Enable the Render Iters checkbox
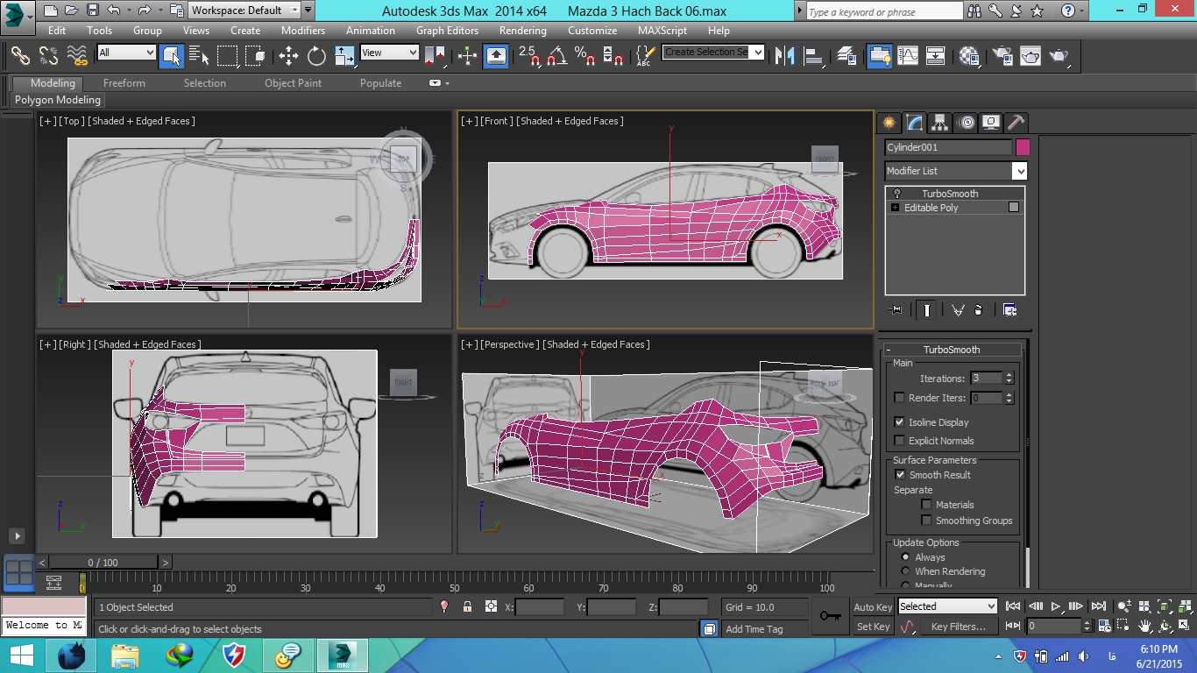 tap(899, 398)
